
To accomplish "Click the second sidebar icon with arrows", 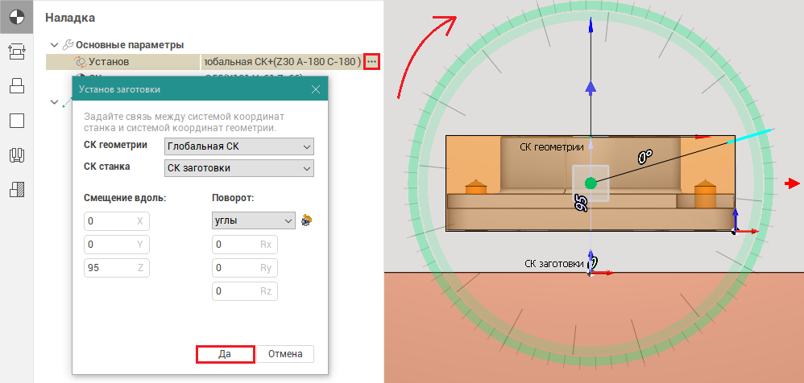I will click(17, 51).
